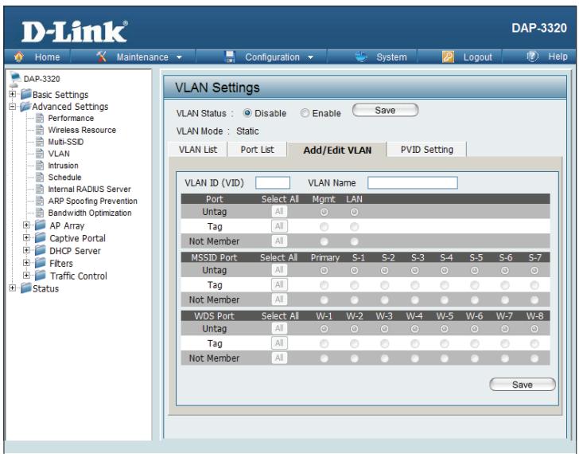This screenshot has height=454, width=579.
Task: Click All button in Port Not Member row
Action: coord(279,241)
